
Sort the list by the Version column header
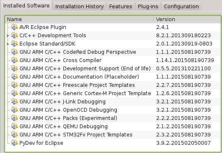[x=187, y=19]
